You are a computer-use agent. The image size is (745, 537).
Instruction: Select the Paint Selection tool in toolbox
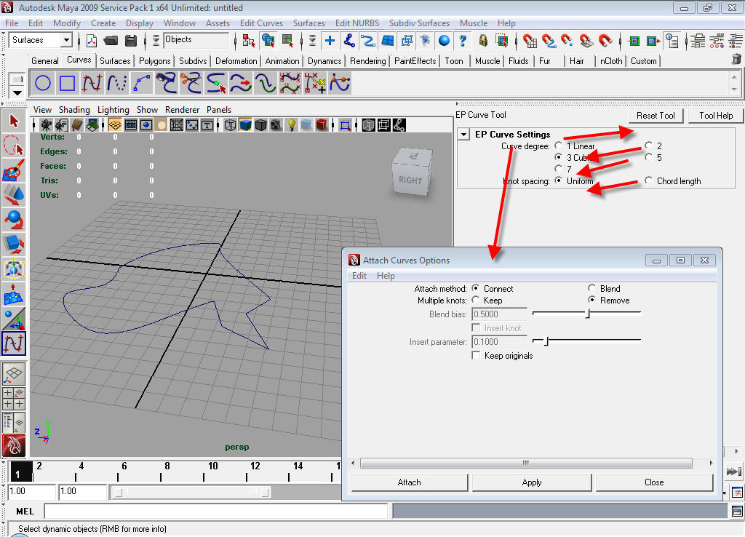[14, 170]
